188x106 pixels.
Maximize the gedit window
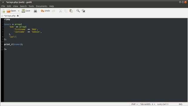click(183, 2)
